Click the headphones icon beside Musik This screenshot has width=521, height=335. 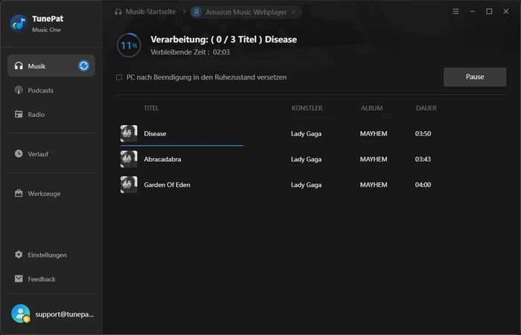pyautogui.click(x=19, y=66)
